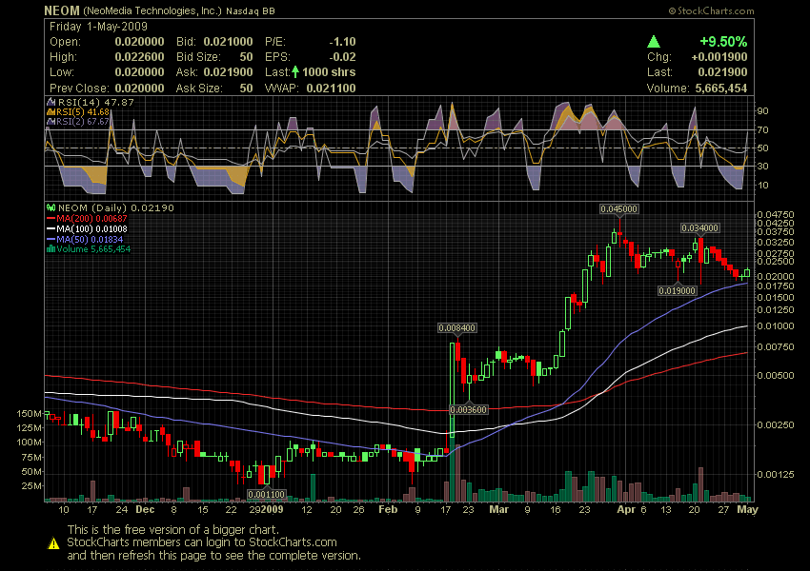Click the Ask value 0.021900
810x571 pixels.
click(x=228, y=72)
